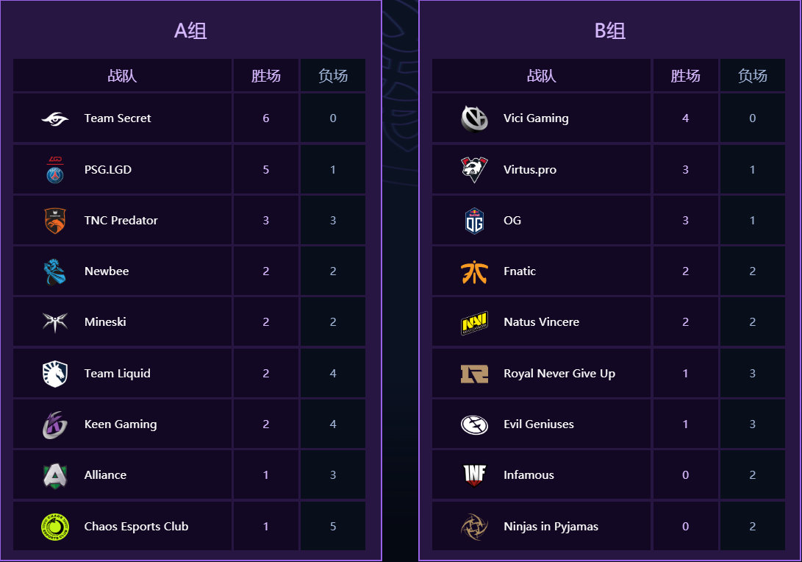Click the Team Secret logo icon
Image resolution: width=802 pixels, height=562 pixels.
[x=54, y=118]
